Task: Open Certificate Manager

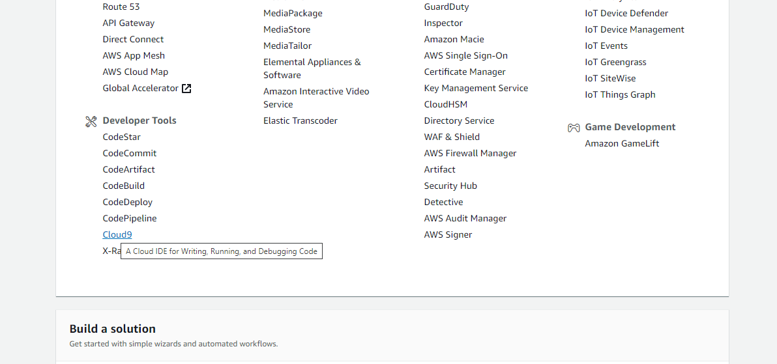Action: point(465,72)
